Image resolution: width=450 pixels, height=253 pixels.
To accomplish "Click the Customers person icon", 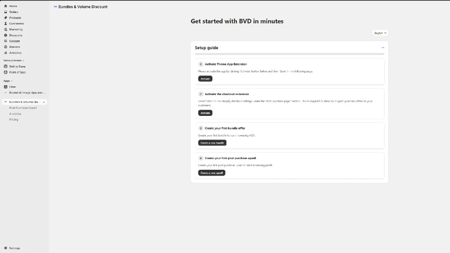I will click(x=6, y=24).
